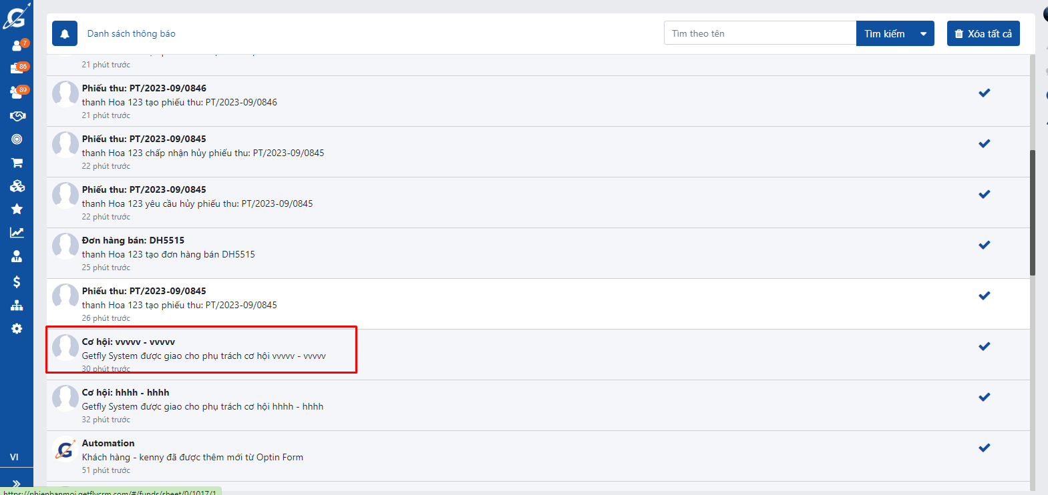Screen dimensions: 1048x495
Task: Open the VI language selector
Action: pos(14,458)
